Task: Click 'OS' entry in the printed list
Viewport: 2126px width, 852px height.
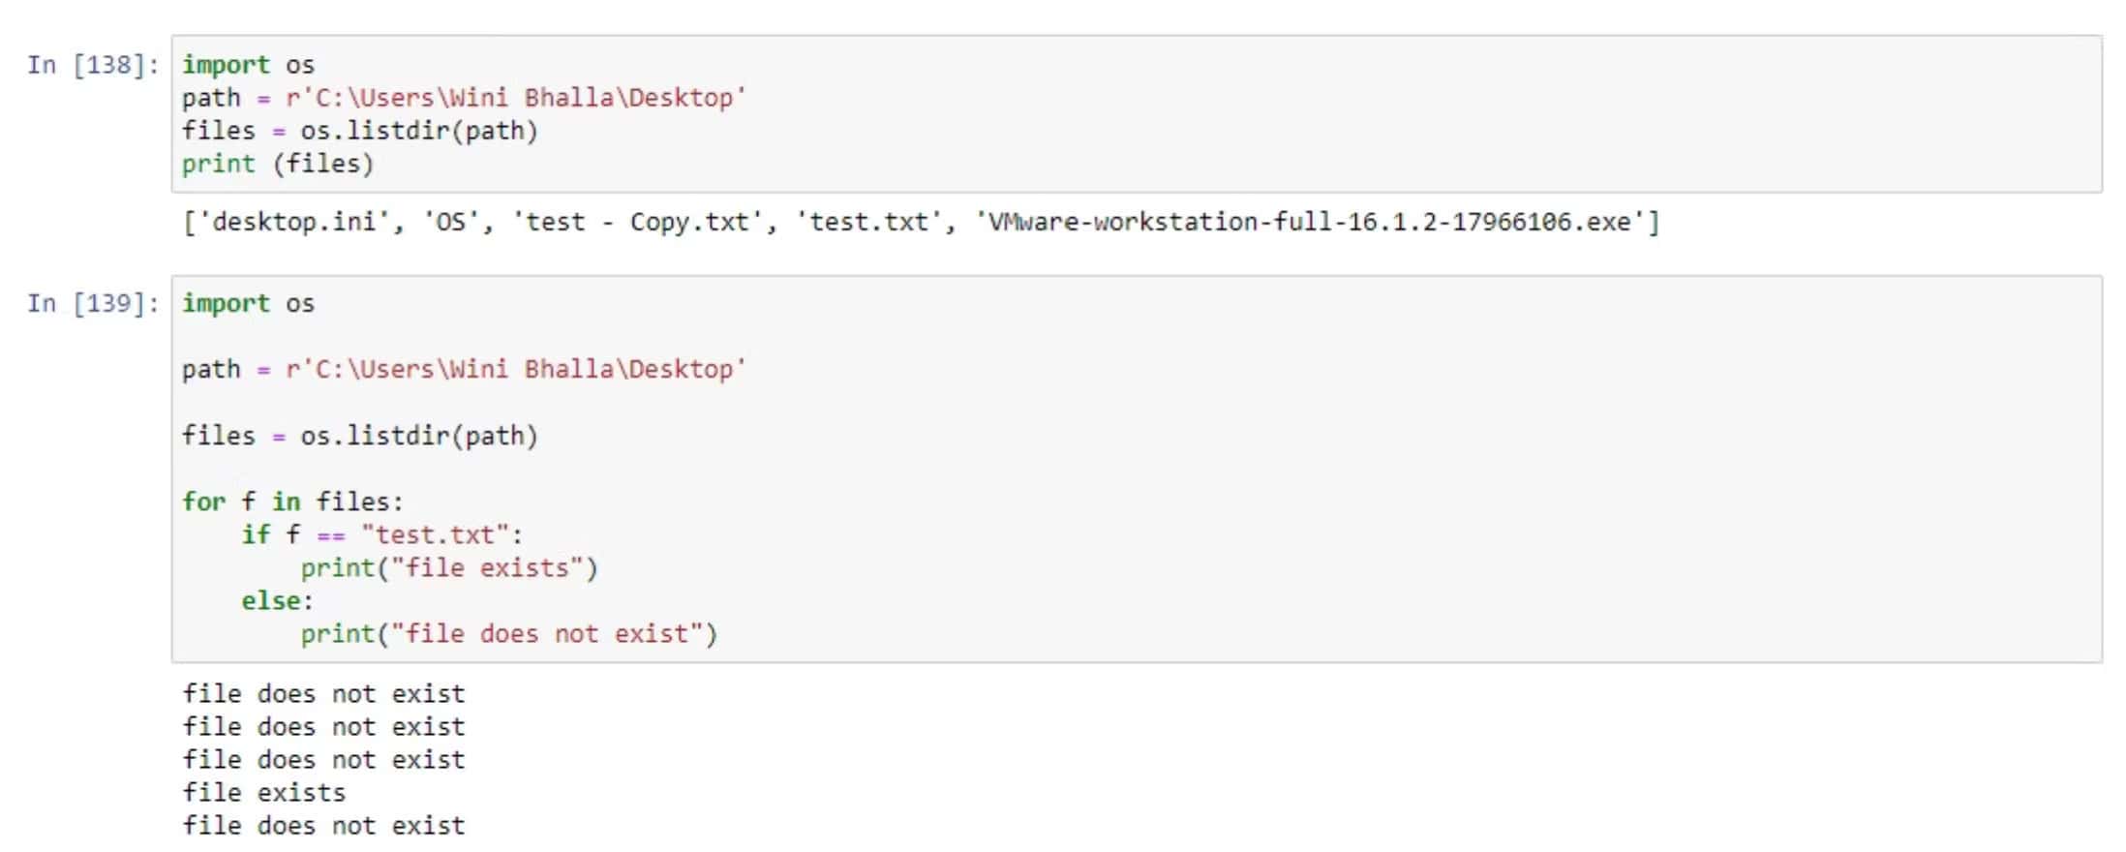Action: pos(451,223)
